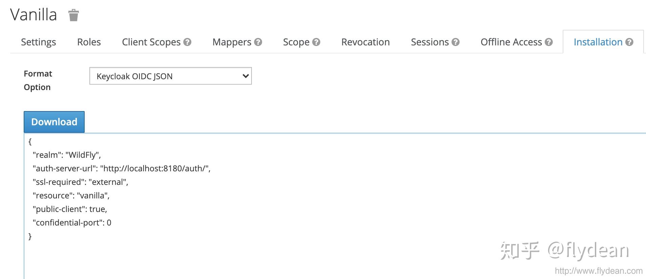Select the Scope tab
646x279 pixels.
coord(296,42)
